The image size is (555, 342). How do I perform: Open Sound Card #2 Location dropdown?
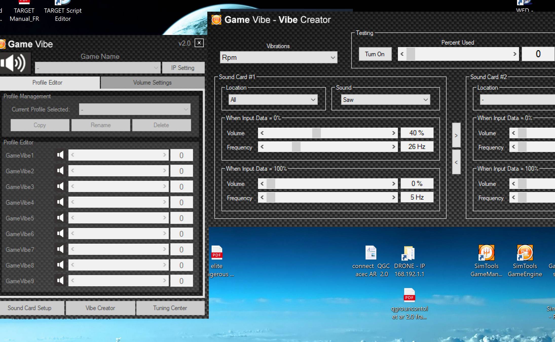[x=517, y=100]
